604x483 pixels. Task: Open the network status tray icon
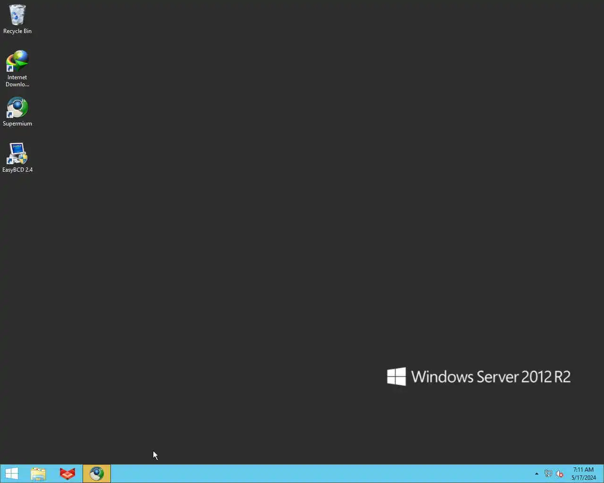click(548, 474)
